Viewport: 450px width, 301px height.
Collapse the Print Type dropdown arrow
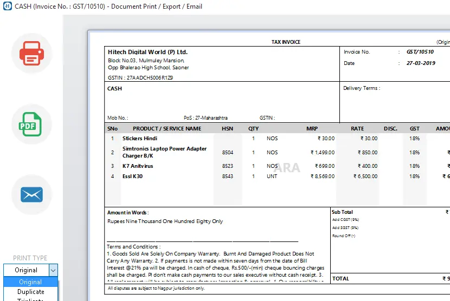[53, 270]
